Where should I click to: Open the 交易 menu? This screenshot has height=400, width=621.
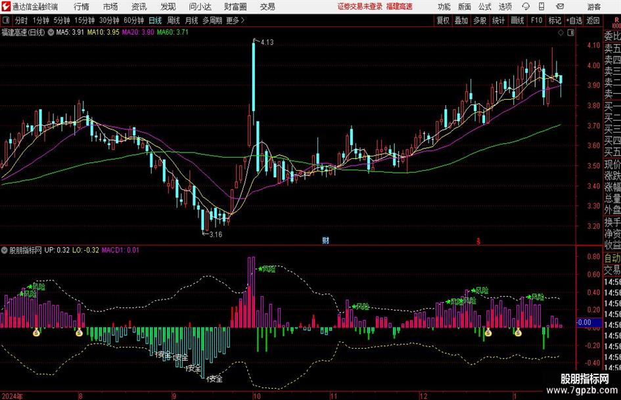pos(267,7)
